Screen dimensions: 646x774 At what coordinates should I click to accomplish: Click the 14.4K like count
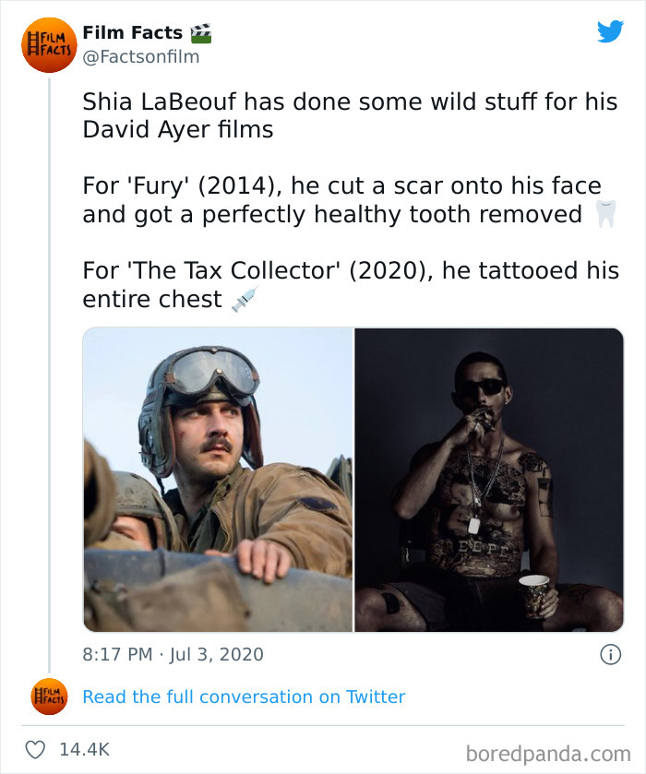coord(84,749)
